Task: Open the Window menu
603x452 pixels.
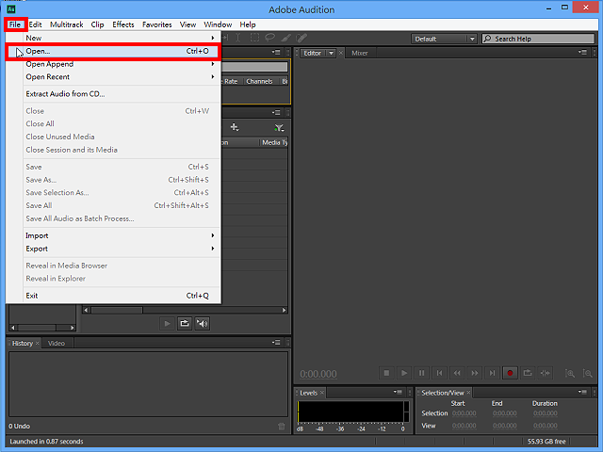Action: [218, 24]
